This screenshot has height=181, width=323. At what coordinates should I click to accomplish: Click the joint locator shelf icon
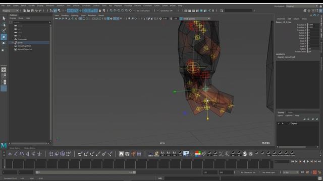(x=10, y=154)
